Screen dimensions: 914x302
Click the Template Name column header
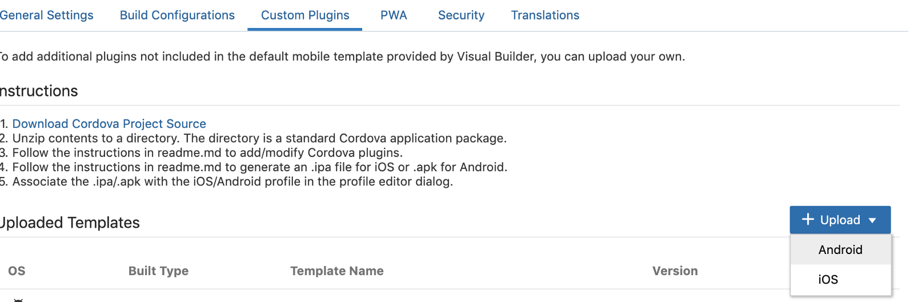coord(336,271)
